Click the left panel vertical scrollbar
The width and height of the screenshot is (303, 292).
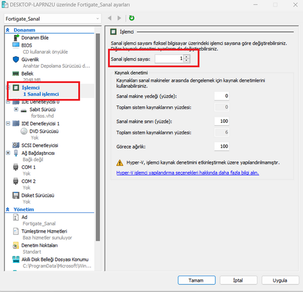(x=98, y=137)
